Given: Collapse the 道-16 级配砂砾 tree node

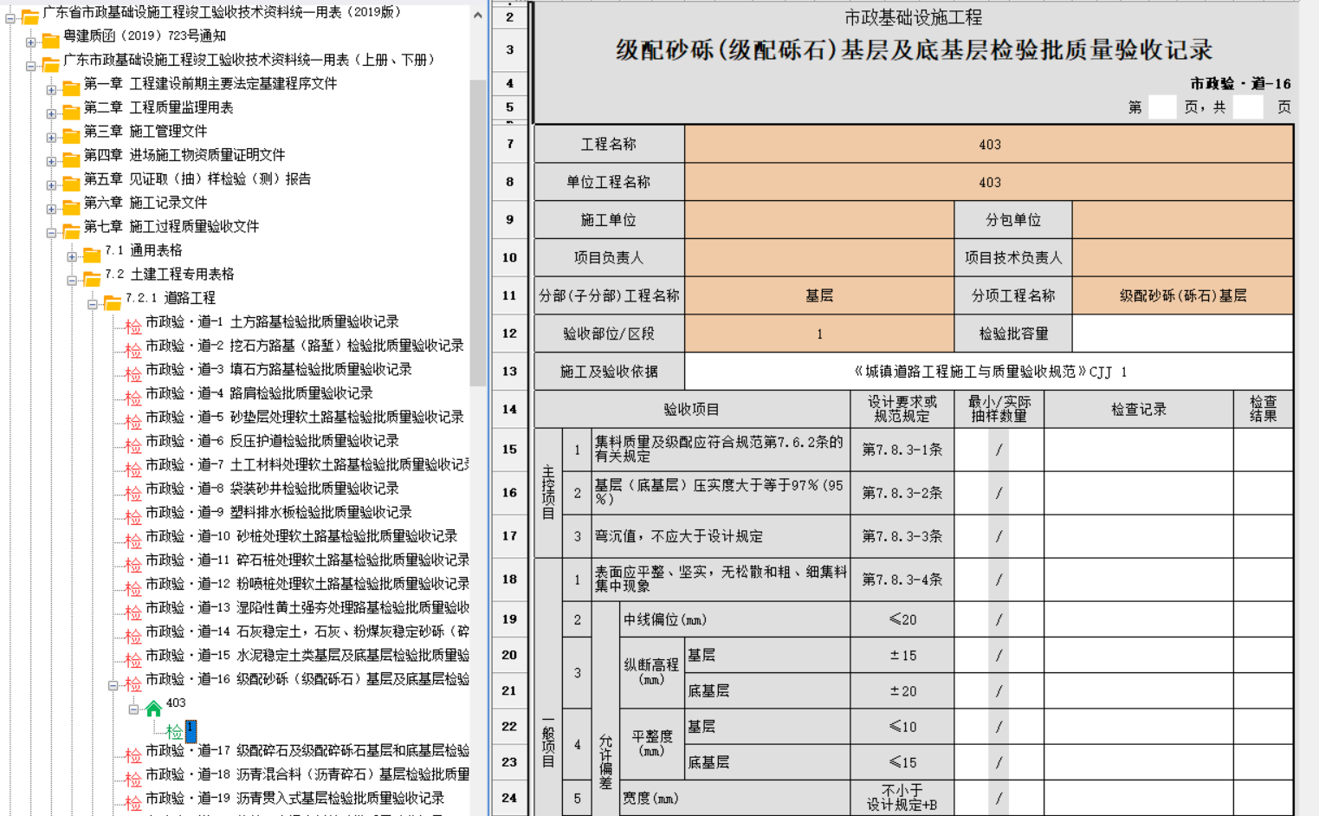Looking at the screenshot, I should point(113,685).
